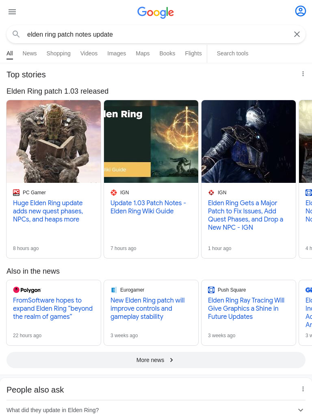Switch to the Images tab
This screenshot has width=312, height=417.
point(117,53)
